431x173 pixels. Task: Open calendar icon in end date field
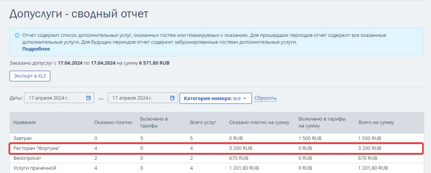pyautogui.click(x=172, y=98)
